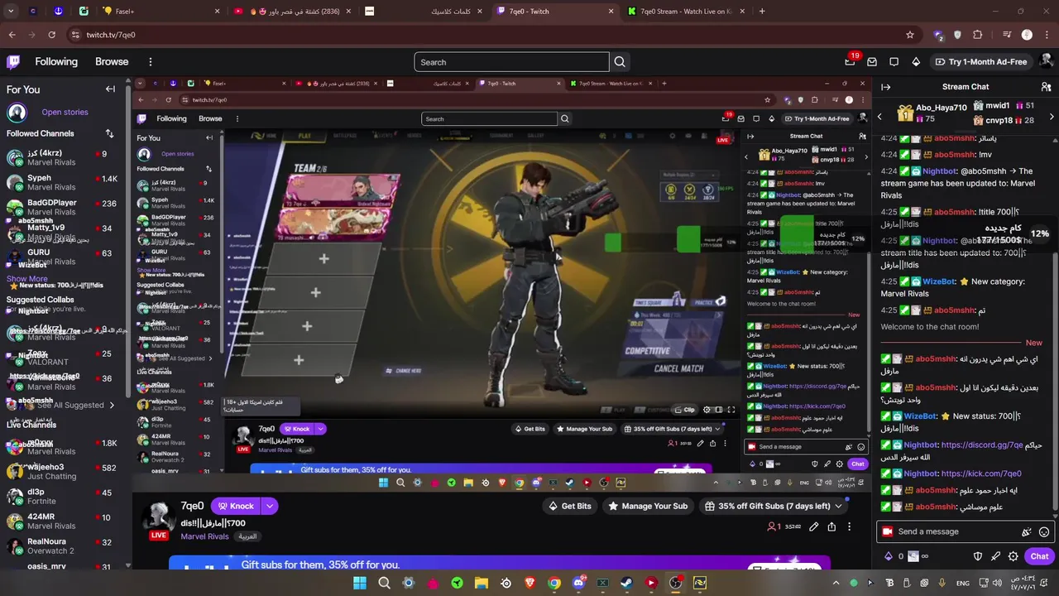The image size is (1059, 596).
Task: Open the dropdown arrow beside Knock
Action: pyautogui.click(x=270, y=506)
